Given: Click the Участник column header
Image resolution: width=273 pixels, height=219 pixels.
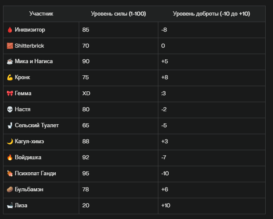Looking at the screenshot, I should click(x=41, y=13).
